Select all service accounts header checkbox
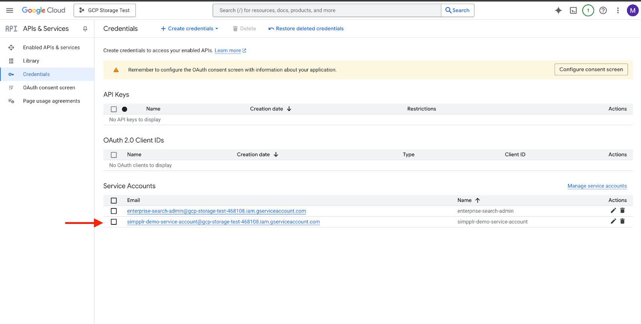 click(x=114, y=200)
